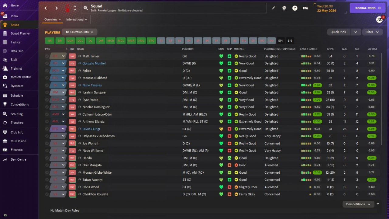The height and width of the screenshot is (219, 389).
Task: Click Matt Turner's condition heart icon
Action: (221, 56)
